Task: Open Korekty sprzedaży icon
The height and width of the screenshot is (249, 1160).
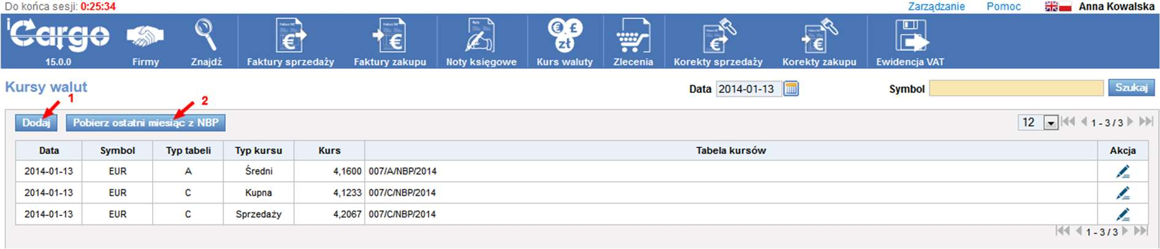Action: pos(718,37)
